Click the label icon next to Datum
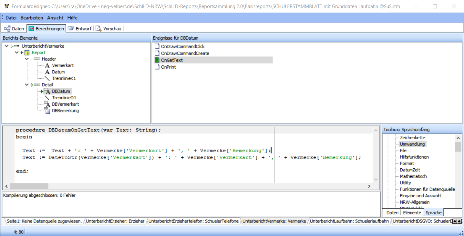The width and height of the screenshot is (464, 236). (x=47, y=72)
